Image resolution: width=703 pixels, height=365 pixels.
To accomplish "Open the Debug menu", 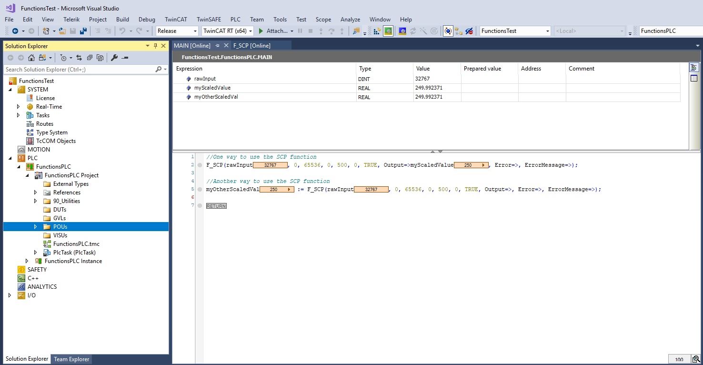I will click(x=147, y=20).
